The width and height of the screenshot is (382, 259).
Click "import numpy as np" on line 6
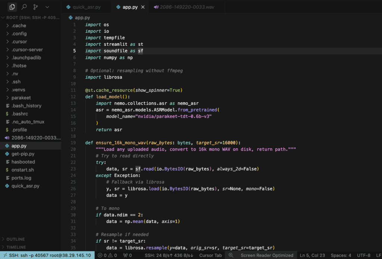point(109,58)
